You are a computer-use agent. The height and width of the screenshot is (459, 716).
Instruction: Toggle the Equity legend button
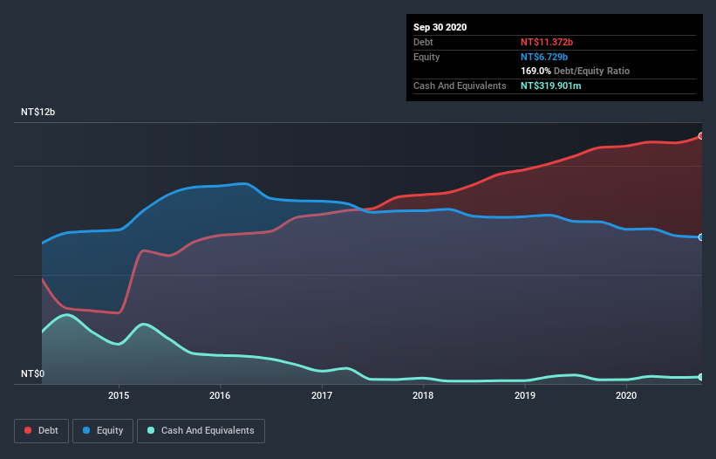click(103, 431)
